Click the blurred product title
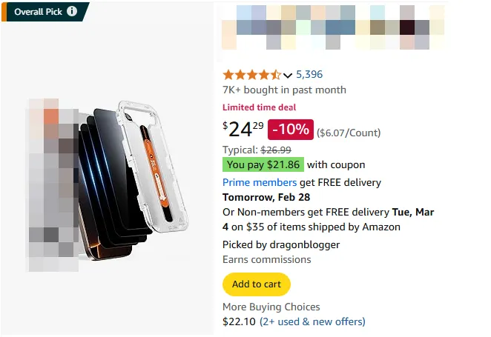The width and height of the screenshot is (491, 337). point(334,28)
